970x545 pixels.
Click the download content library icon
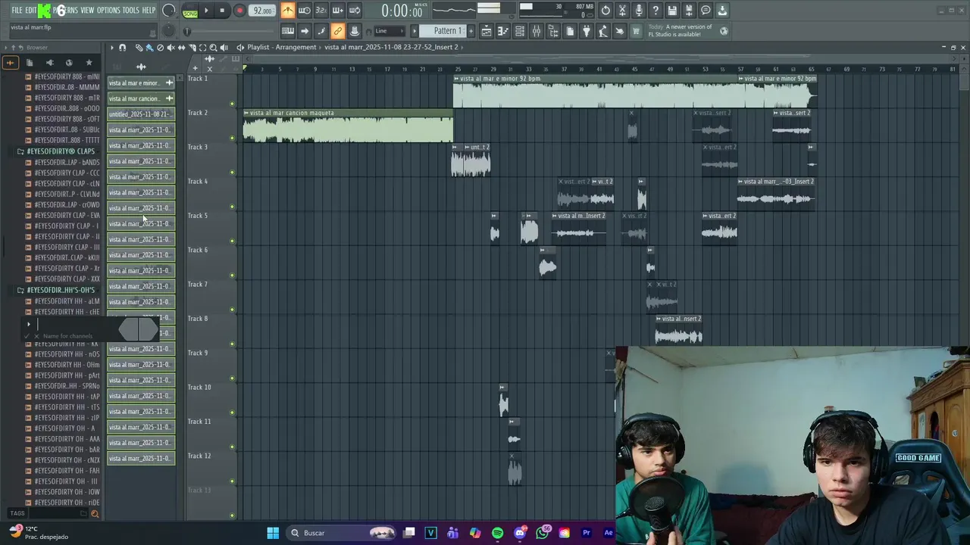[722, 11]
